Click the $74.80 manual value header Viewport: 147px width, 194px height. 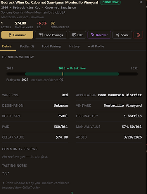pos(21,23)
